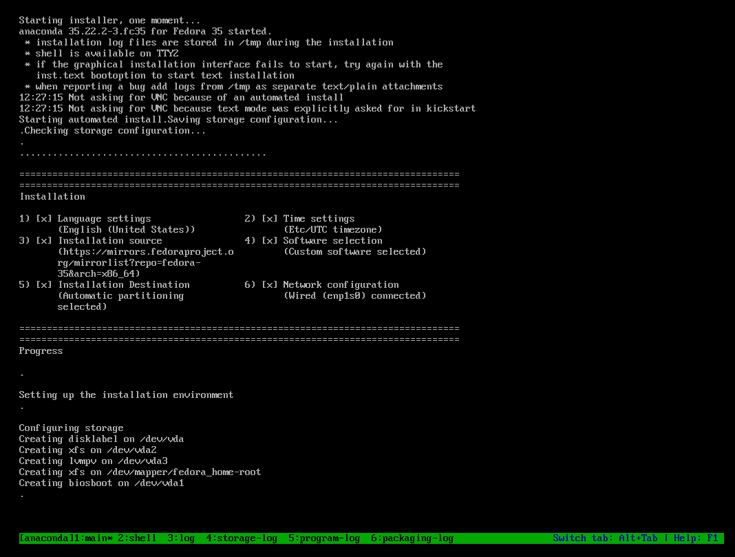The height and width of the screenshot is (557, 735).
Task: Toggle the Installation source [x] checkbox
Action: [x=44, y=240]
